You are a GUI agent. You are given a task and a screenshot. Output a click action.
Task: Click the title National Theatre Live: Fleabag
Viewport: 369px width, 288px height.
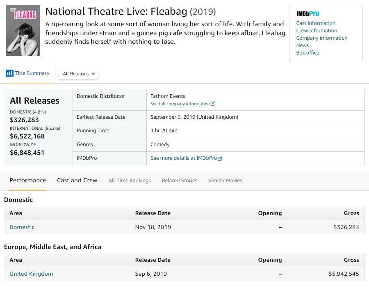(x=116, y=11)
